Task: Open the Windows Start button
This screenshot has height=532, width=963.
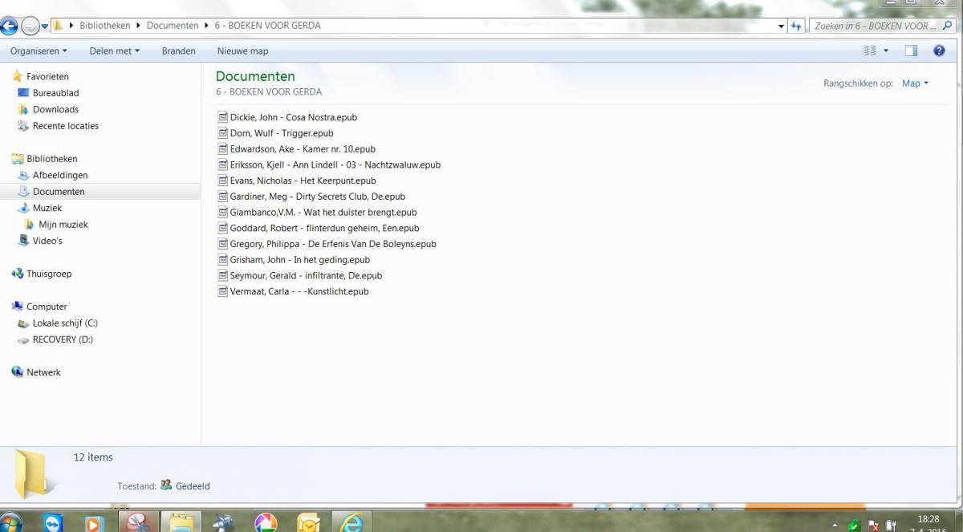Action: (x=12, y=522)
